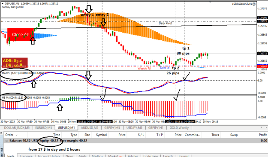Open the Experts terminal tab
The width and height of the screenshot is (268, 157).
(x=168, y=156)
